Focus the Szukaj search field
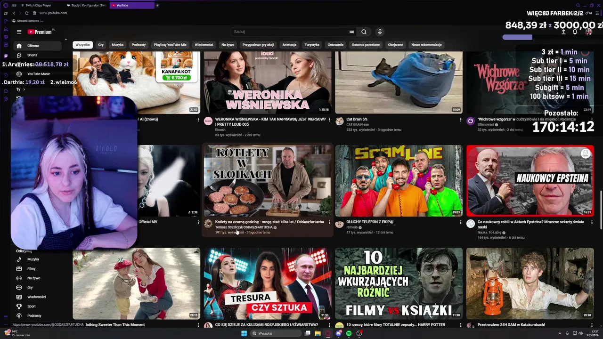 tap(290, 32)
